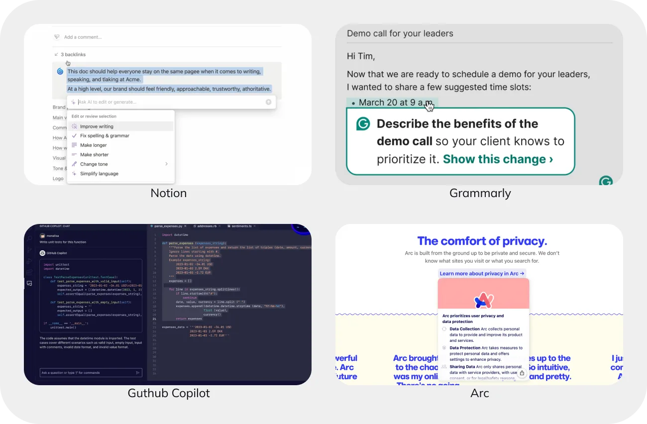The width and height of the screenshot is (647, 424).
Task: Select the Simplify language menu entry
Action: pyautogui.click(x=121, y=174)
